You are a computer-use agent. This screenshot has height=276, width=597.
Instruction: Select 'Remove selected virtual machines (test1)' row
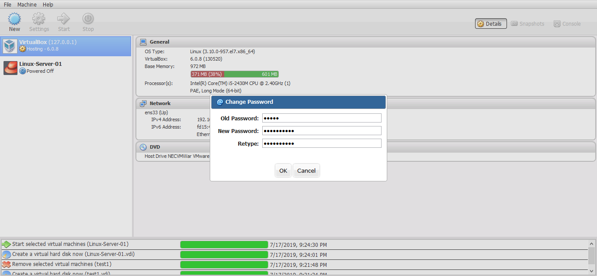click(295, 264)
